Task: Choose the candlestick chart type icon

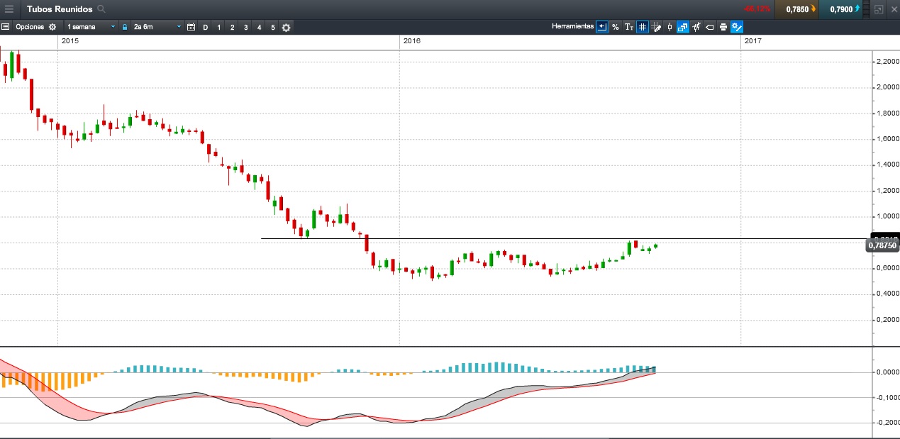Action: pyautogui.click(x=670, y=27)
